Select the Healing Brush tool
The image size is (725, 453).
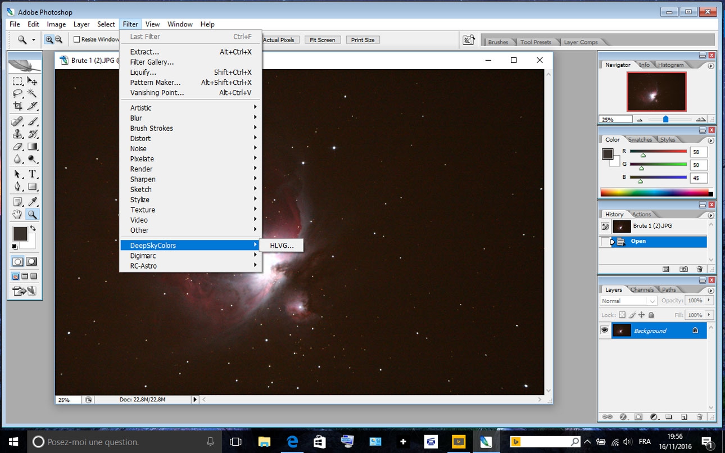click(x=17, y=121)
